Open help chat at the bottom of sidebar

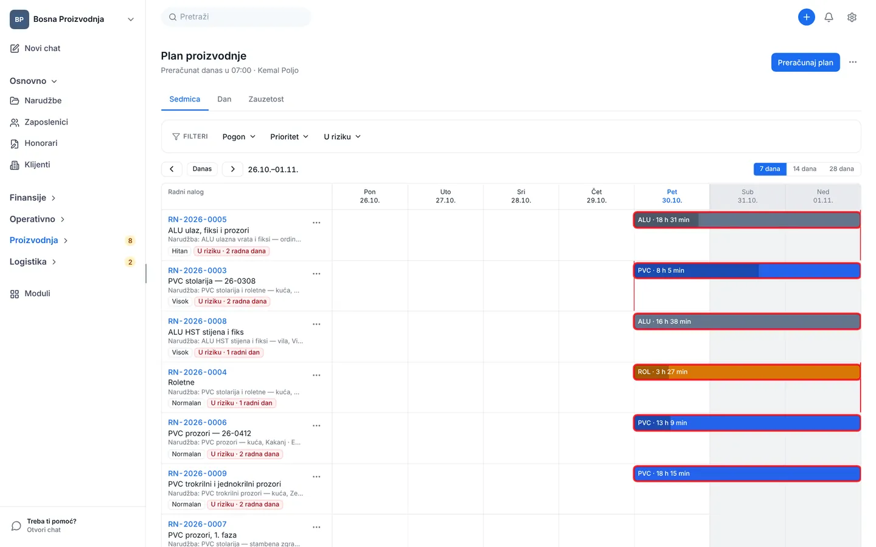[x=44, y=526]
